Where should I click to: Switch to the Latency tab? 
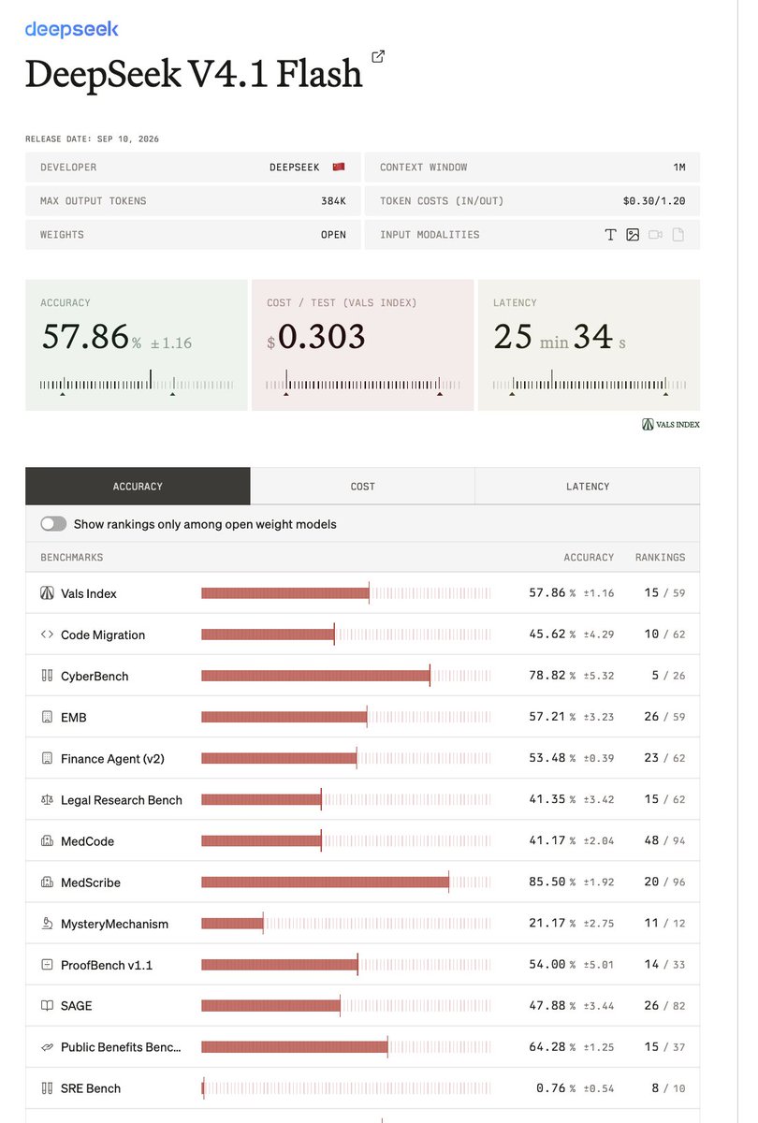pos(588,487)
